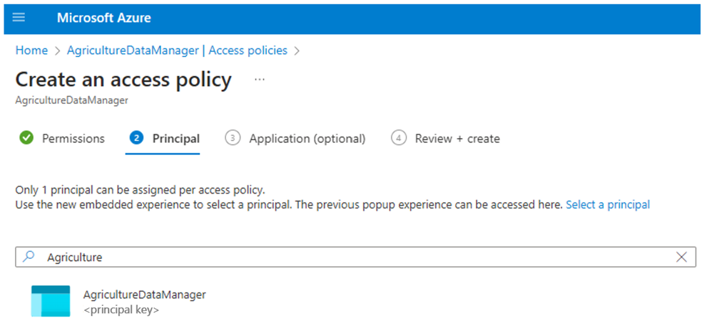Click the step 4 circle icon

coord(398,138)
